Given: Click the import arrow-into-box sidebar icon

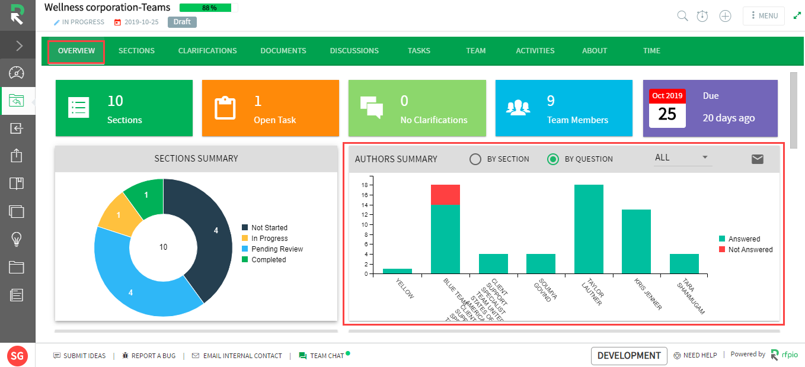Looking at the screenshot, I should point(17,128).
